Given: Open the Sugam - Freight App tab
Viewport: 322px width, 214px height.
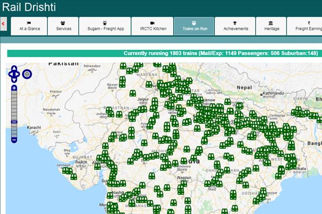Looking at the screenshot, I should (x=105, y=26).
